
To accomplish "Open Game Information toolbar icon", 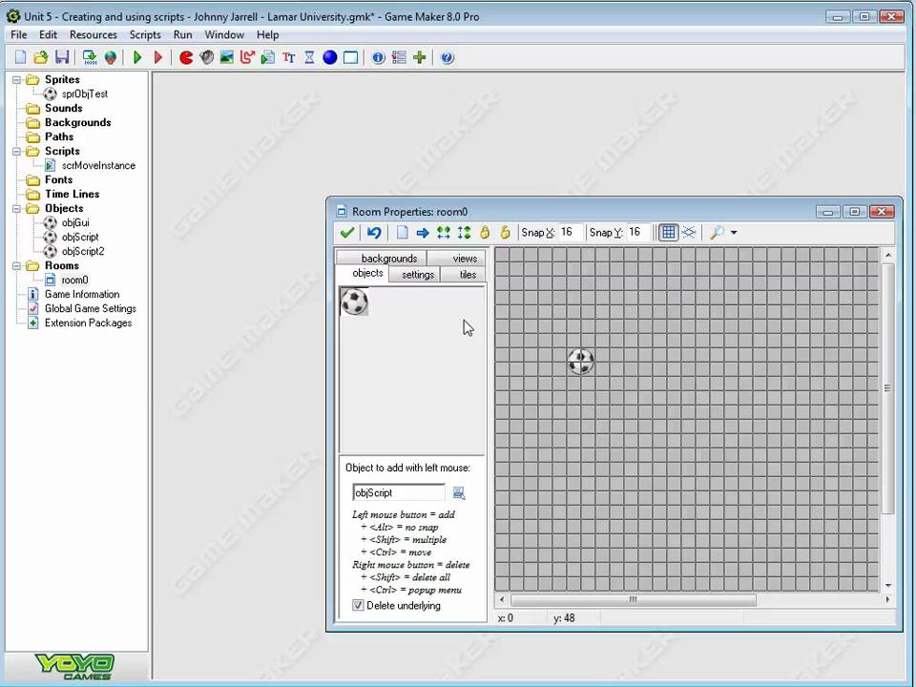I will (x=379, y=57).
